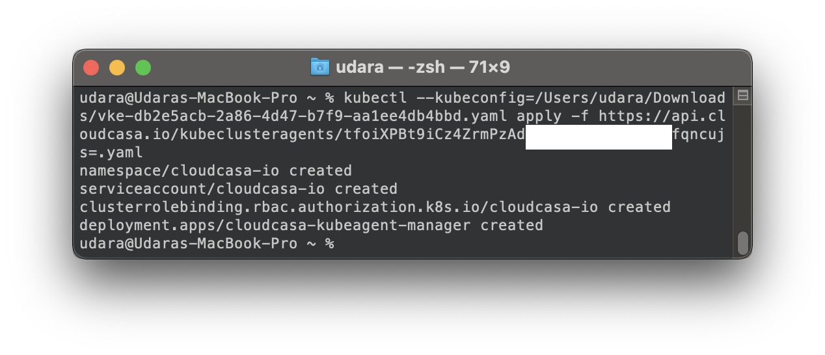Click the "vke-db2e5acb" yaml filename text
The width and height of the screenshot is (825, 355).
click(143, 116)
